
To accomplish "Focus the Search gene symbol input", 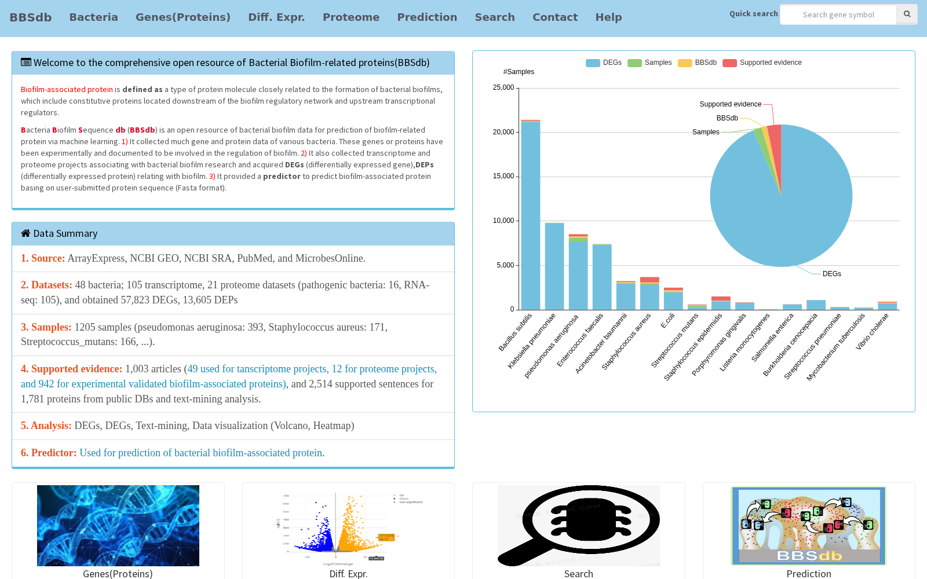I will (838, 14).
